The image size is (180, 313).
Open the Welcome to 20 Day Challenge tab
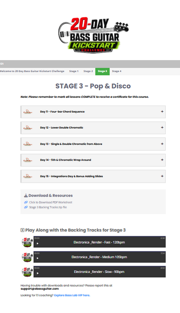tap(32, 71)
